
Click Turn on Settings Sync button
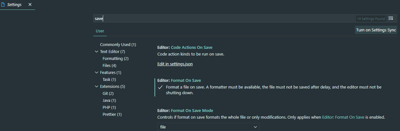[376, 30]
